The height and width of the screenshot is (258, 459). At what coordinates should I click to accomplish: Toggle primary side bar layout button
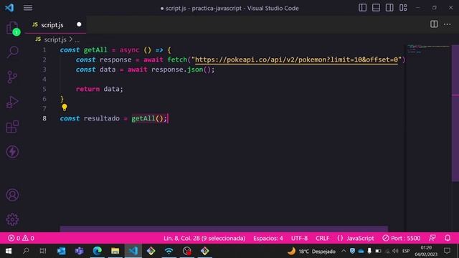pos(362,8)
